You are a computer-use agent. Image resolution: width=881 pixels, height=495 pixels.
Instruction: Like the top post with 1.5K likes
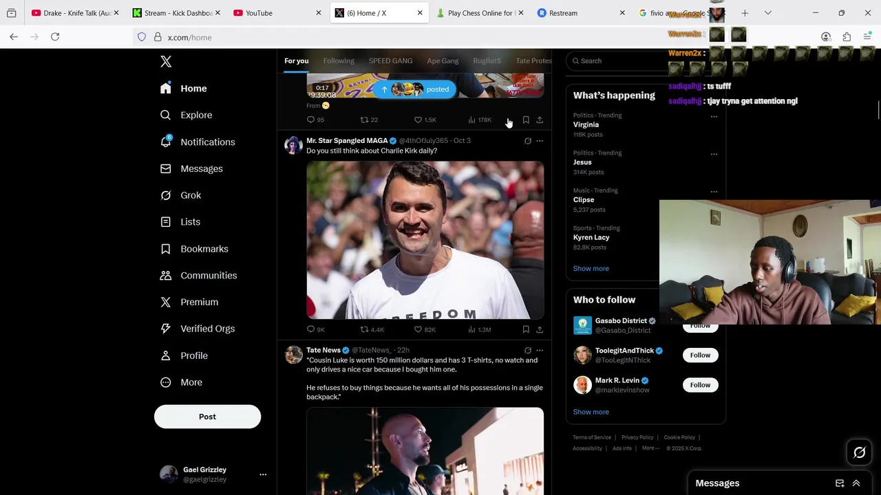coord(418,120)
